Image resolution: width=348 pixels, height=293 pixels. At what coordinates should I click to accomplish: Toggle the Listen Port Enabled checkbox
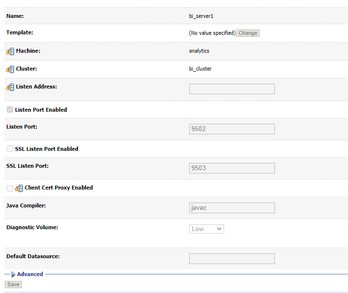coord(10,109)
